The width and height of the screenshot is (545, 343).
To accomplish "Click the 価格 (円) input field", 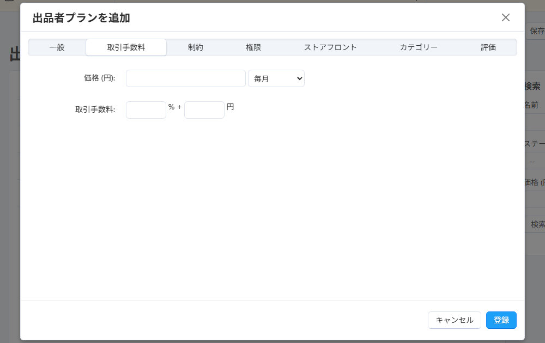I will pyautogui.click(x=185, y=78).
